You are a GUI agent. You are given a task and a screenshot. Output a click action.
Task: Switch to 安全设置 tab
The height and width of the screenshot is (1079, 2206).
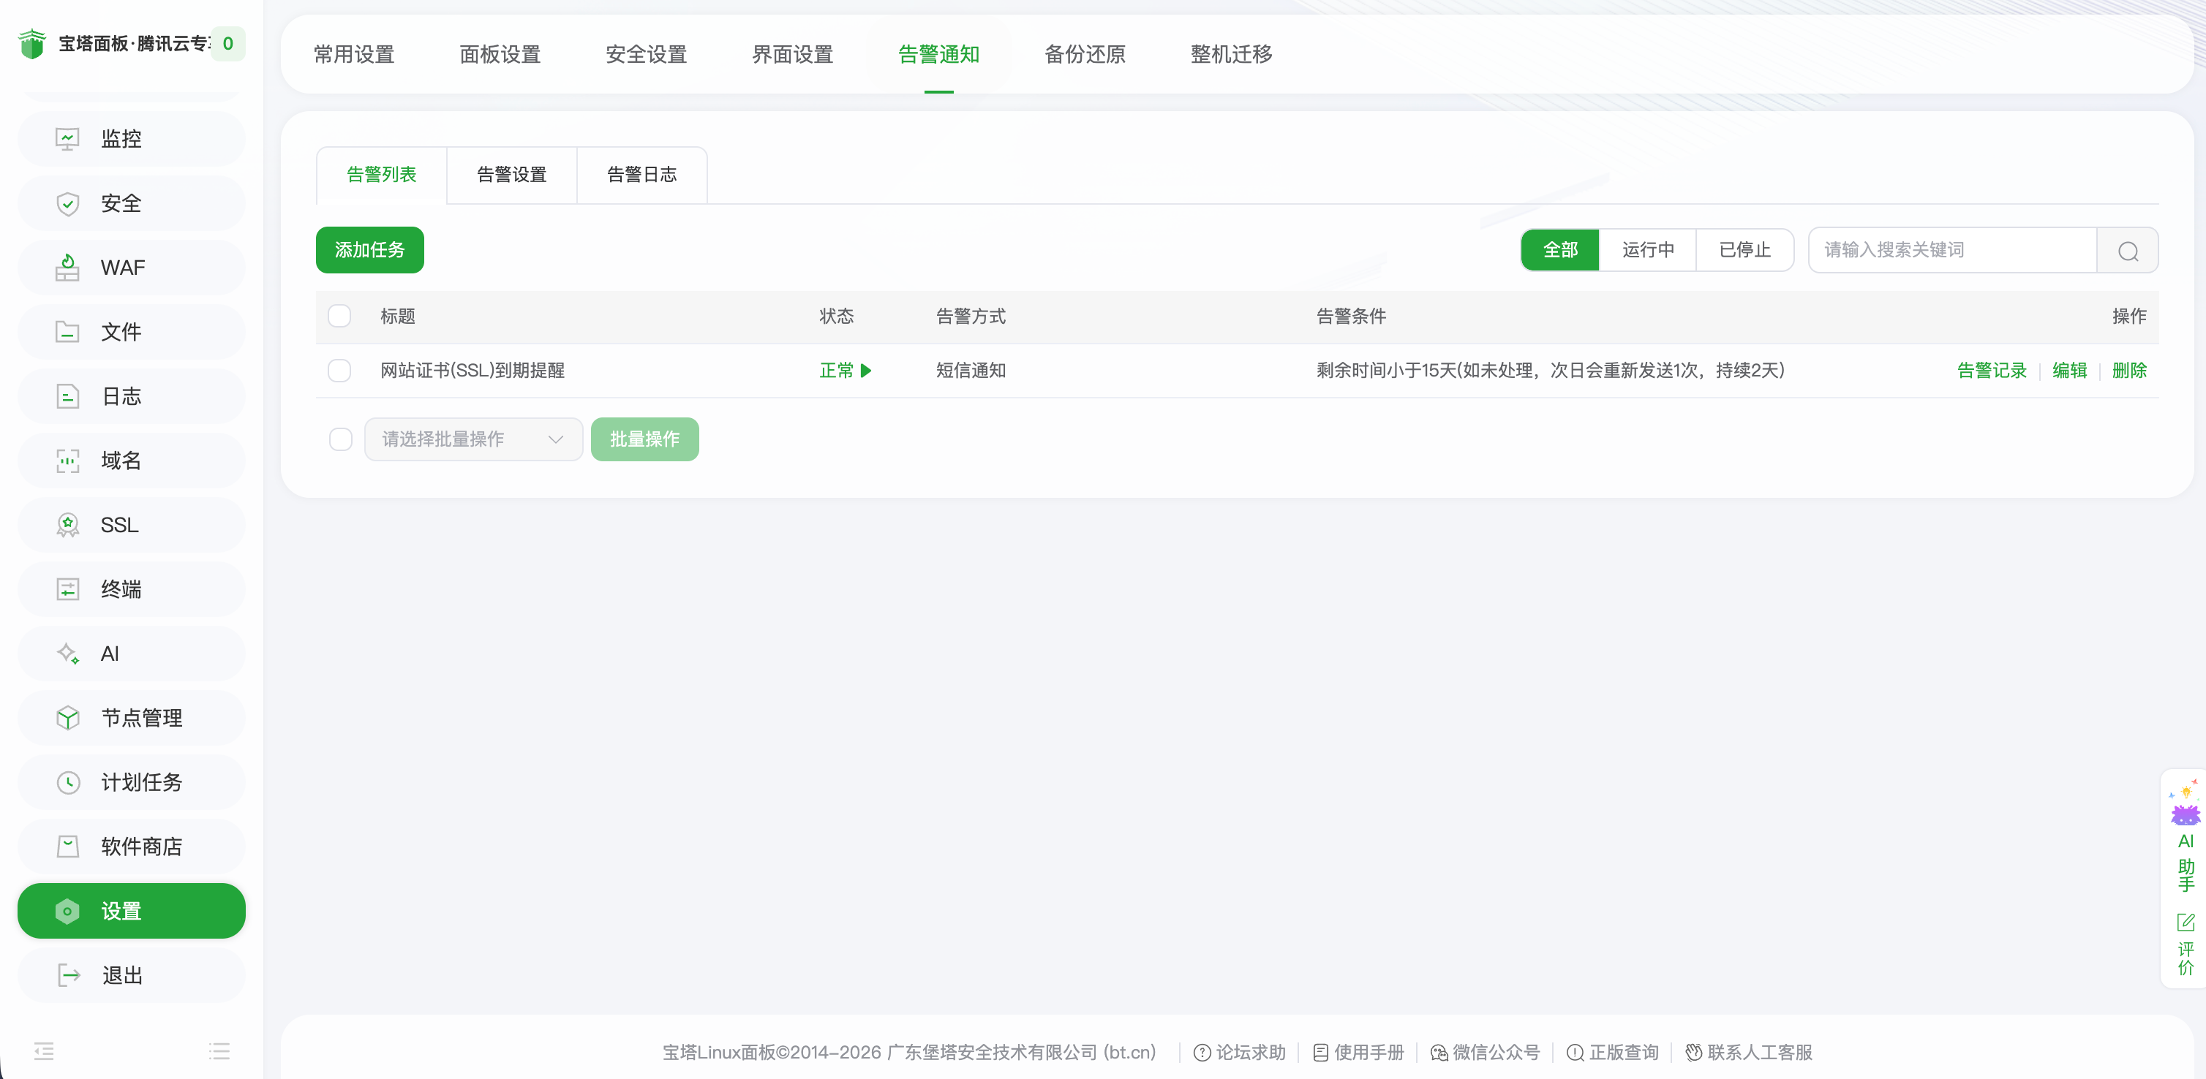pos(646,55)
